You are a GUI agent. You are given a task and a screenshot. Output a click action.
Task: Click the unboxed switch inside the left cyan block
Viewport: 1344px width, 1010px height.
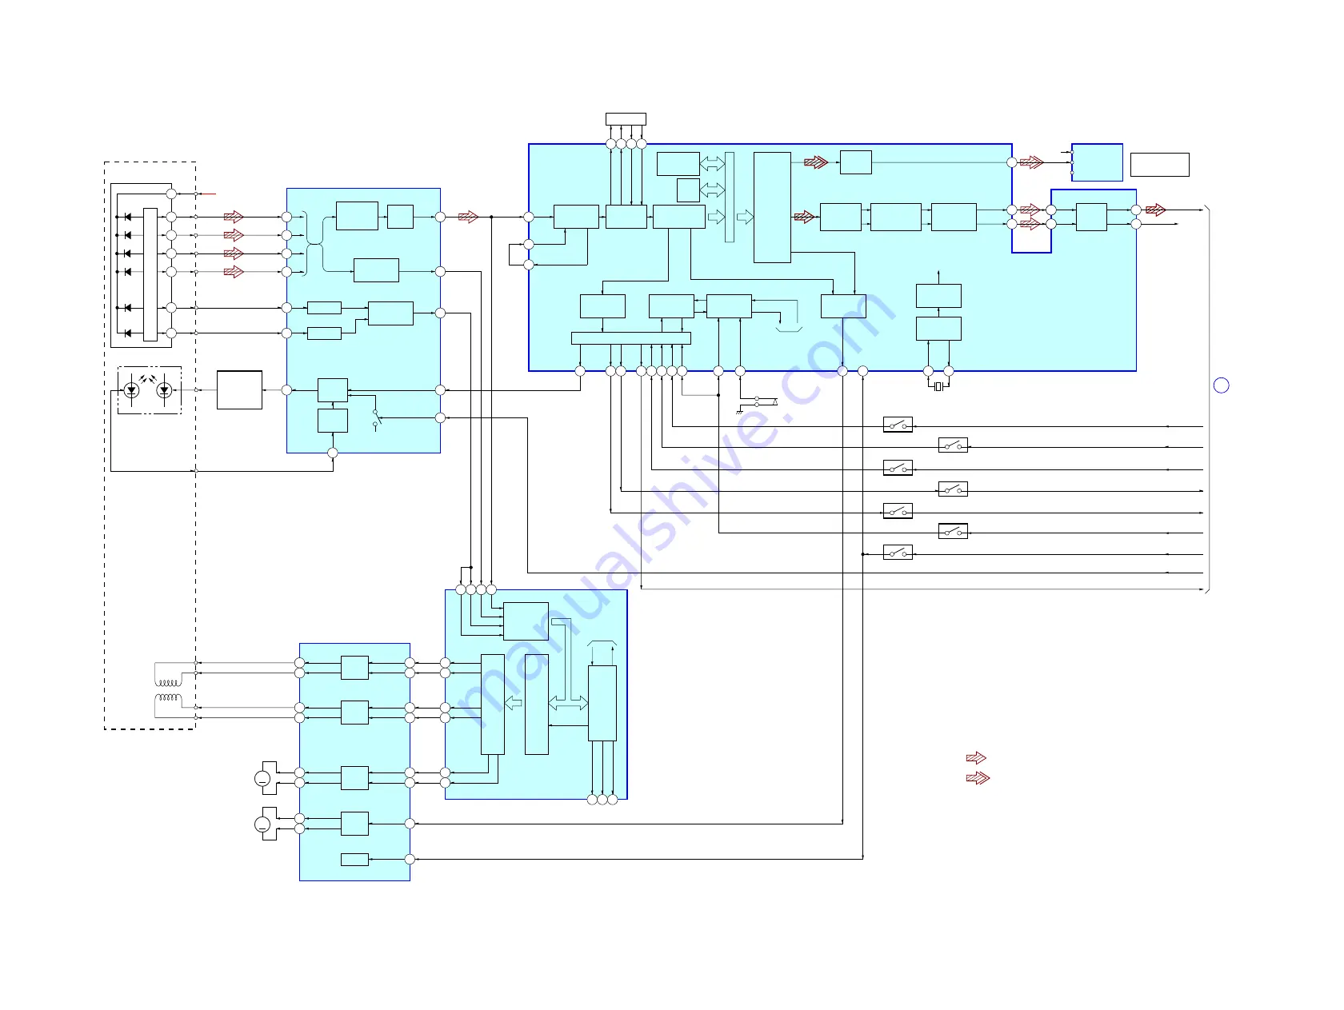377,418
